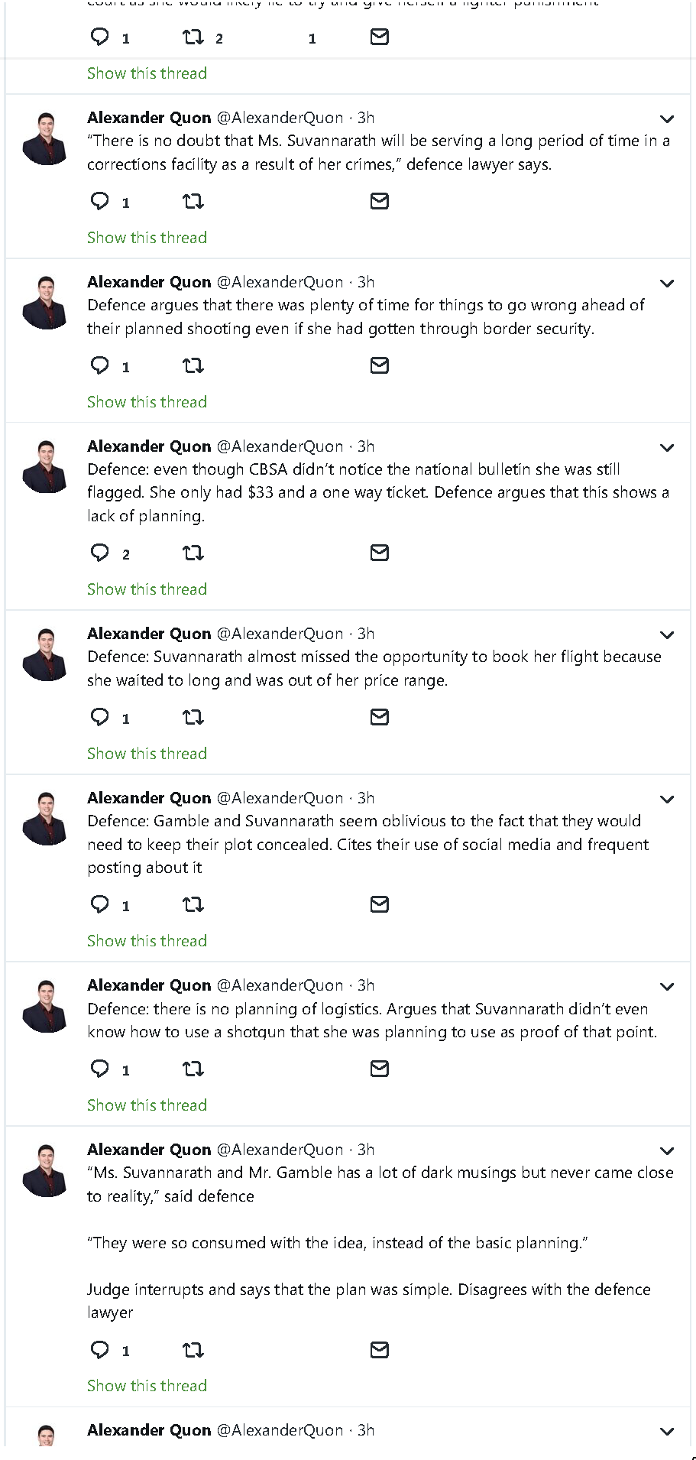The height and width of the screenshot is (1460, 696).
Task: Show this thread under the "plenty of time" tweet
Action: [147, 402]
